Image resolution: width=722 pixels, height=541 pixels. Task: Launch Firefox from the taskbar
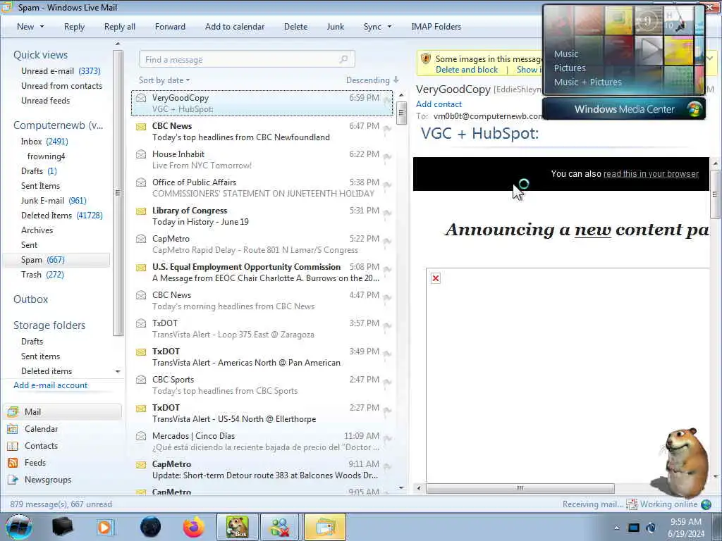[x=194, y=527]
